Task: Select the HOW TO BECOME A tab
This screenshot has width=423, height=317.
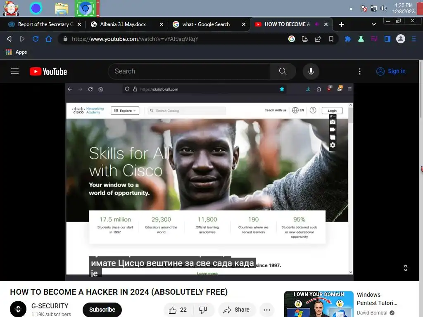Action: tap(287, 24)
